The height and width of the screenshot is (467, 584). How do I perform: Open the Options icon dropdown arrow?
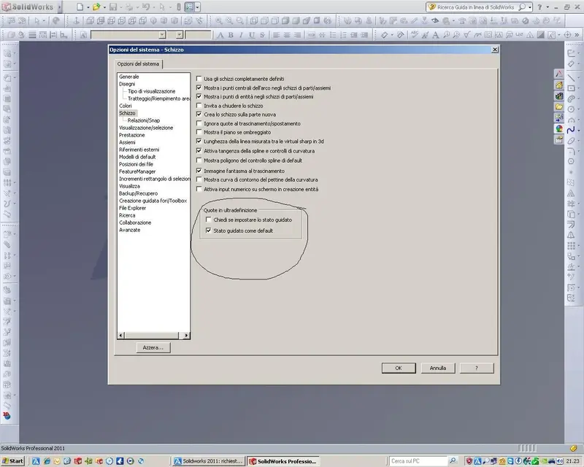pyautogui.click(x=197, y=7)
